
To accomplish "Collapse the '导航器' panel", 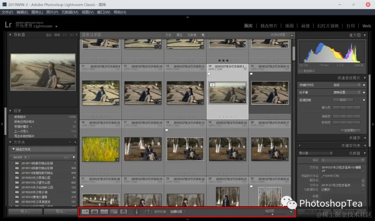I will [x=10, y=35].
